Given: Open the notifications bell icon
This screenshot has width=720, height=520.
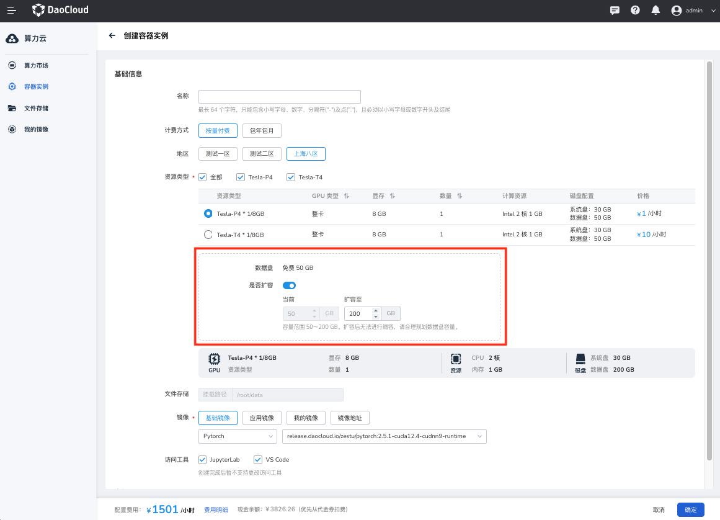Looking at the screenshot, I should pyautogui.click(x=655, y=11).
